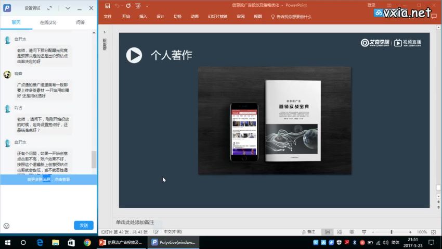This screenshot has width=442, height=249.
Task: Click the PolyvLive fullscreen expand icon
Action: pos(49,8)
